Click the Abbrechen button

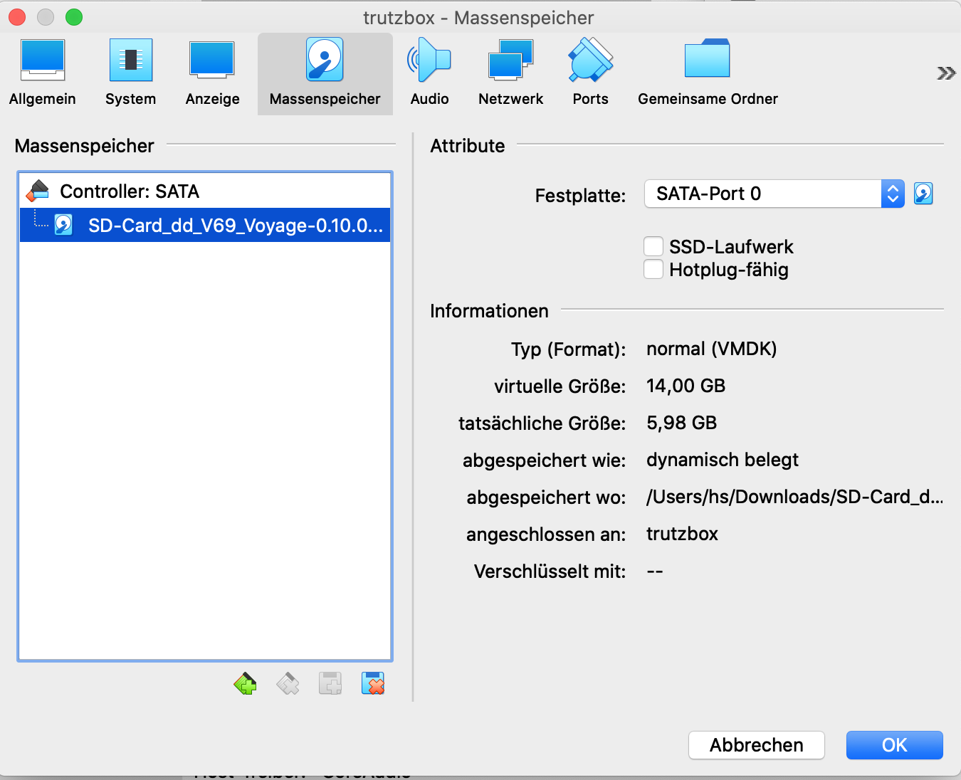click(756, 745)
